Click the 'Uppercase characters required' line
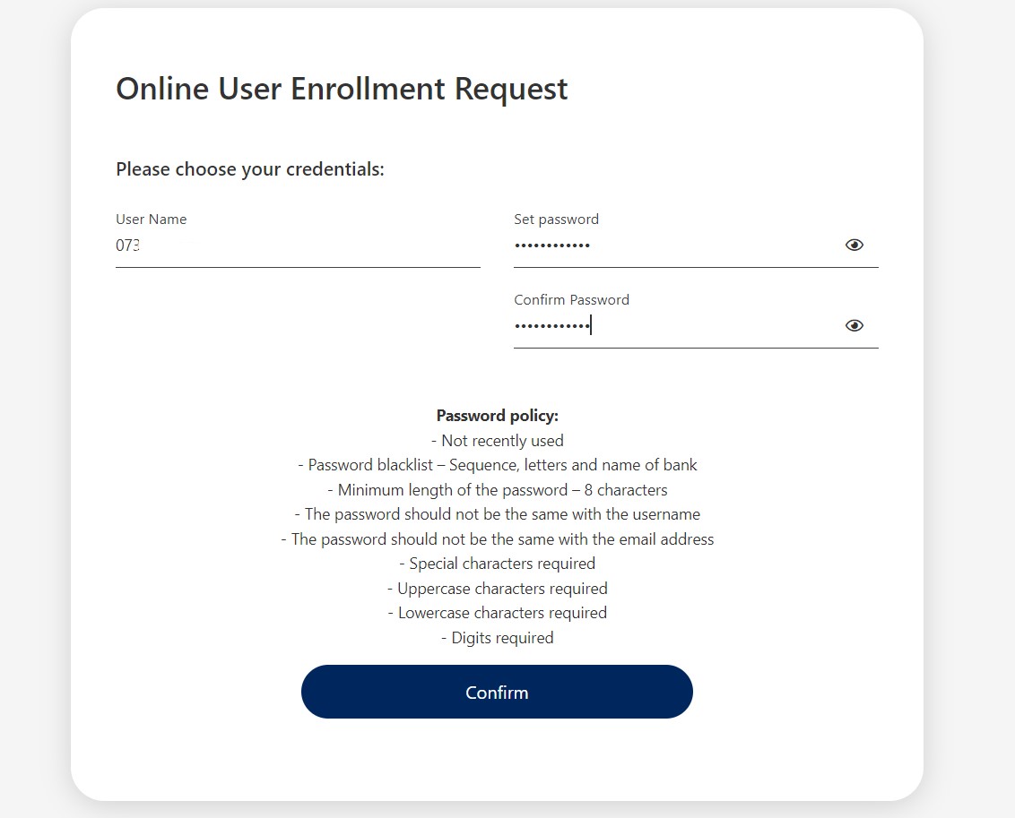This screenshot has width=1015, height=818. [497, 589]
